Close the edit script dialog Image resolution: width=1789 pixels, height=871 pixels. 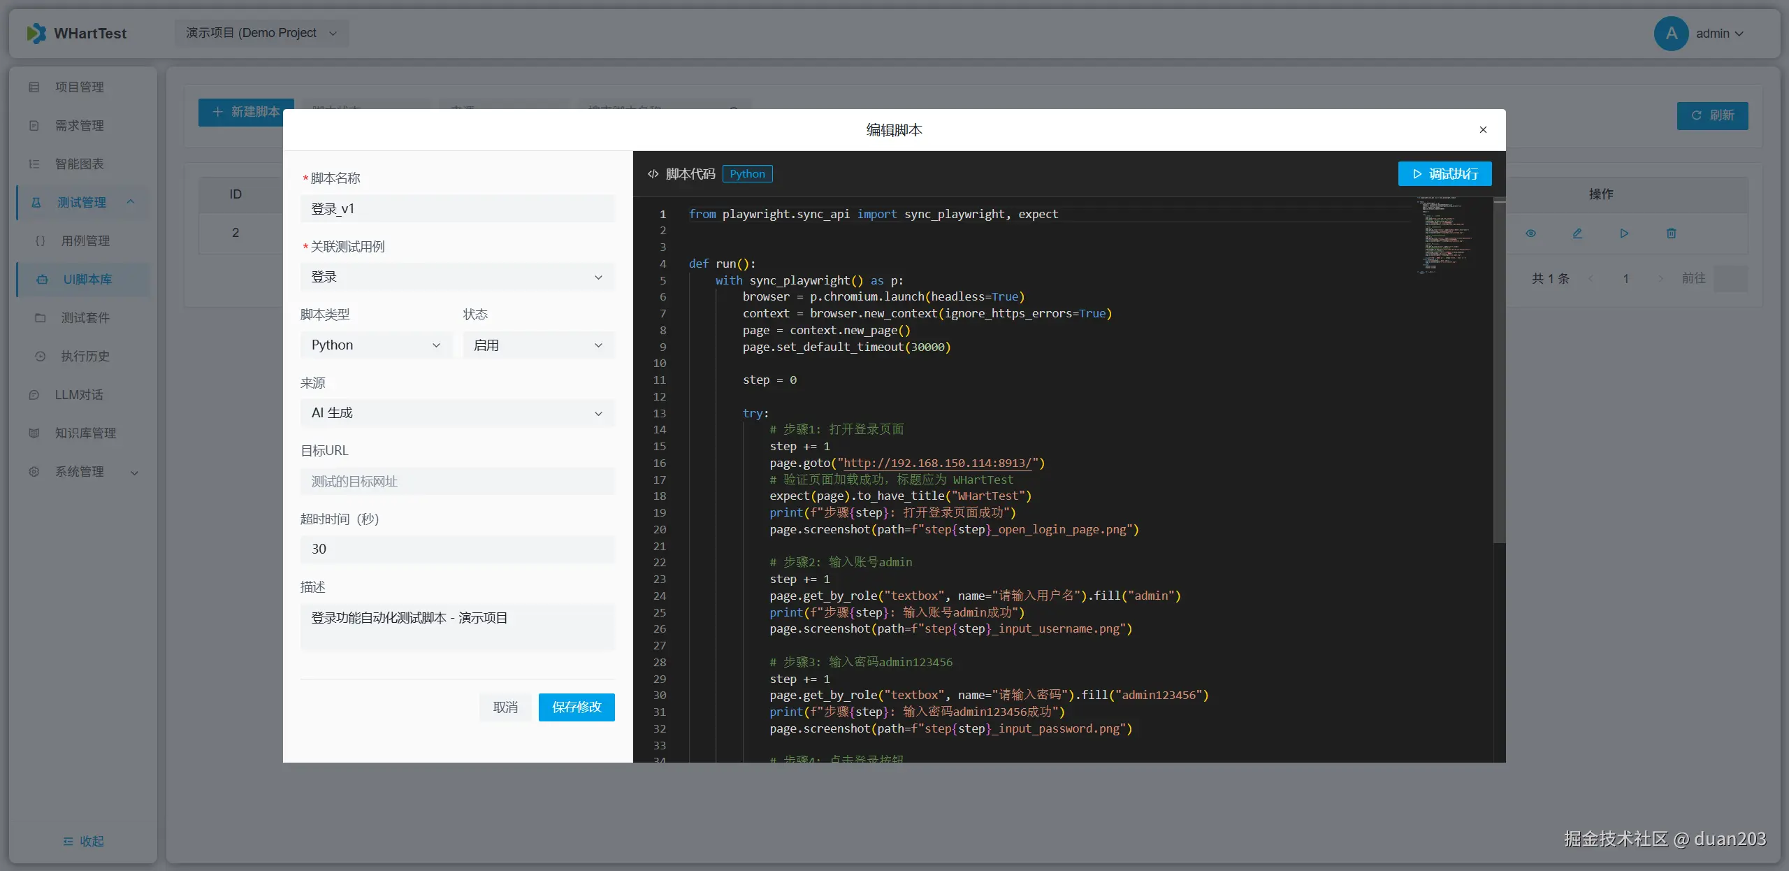click(1483, 130)
